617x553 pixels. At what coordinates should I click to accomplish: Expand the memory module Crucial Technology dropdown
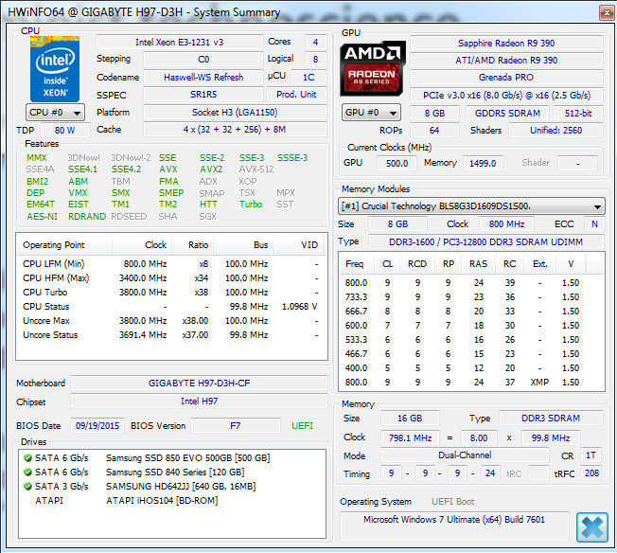pos(471,206)
